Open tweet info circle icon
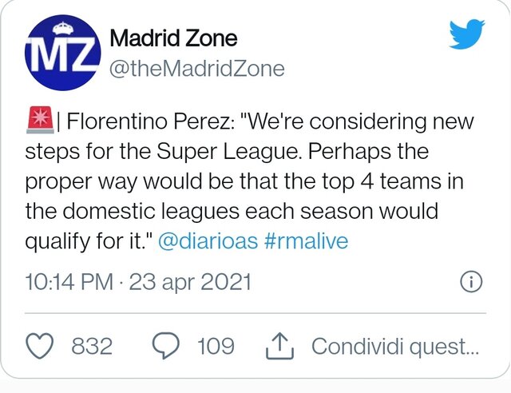 [x=471, y=281]
